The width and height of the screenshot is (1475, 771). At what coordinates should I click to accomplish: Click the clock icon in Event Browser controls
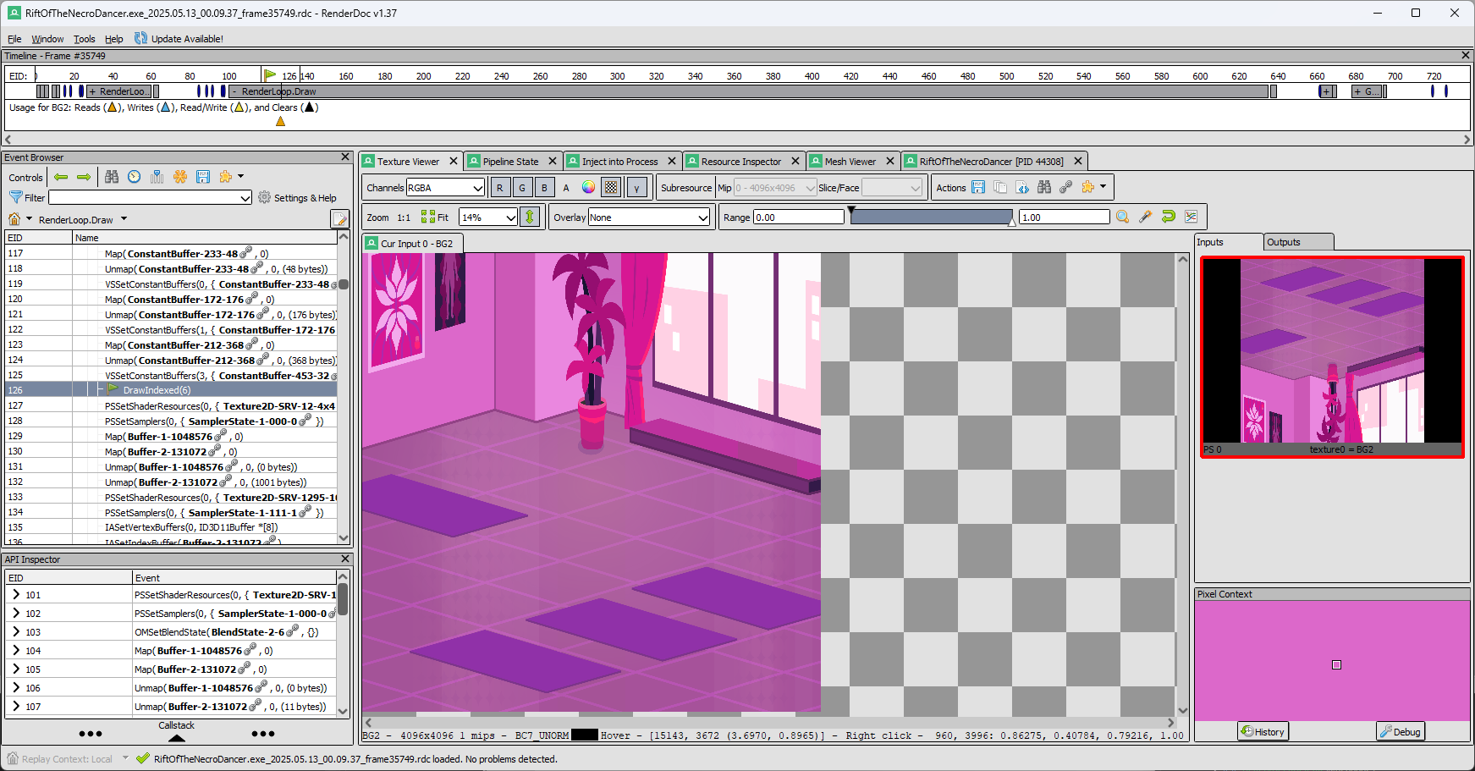[x=135, y=177]
